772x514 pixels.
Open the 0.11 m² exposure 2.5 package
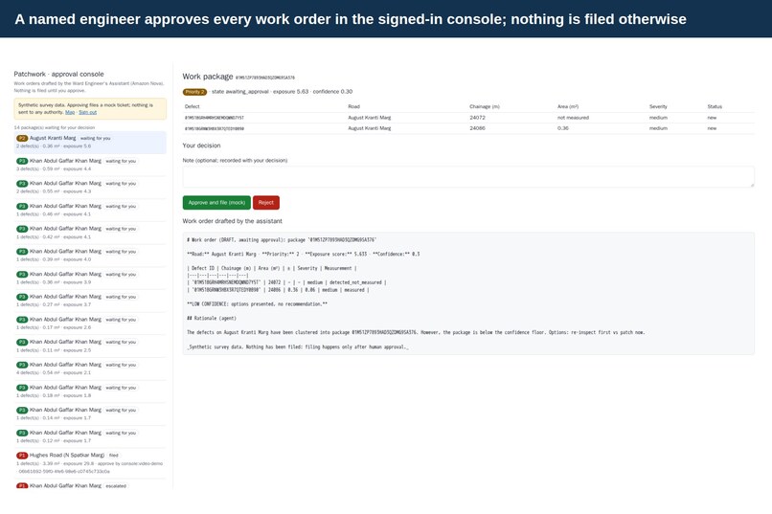coord(90,346)
